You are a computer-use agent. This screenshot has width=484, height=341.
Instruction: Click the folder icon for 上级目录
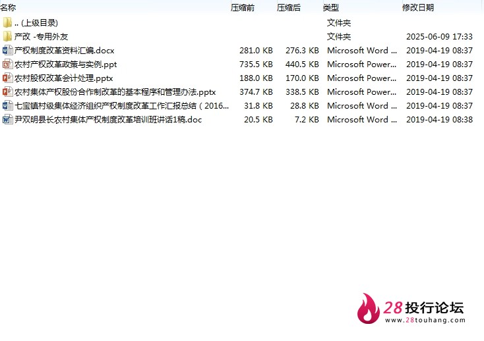coord(7,22)
